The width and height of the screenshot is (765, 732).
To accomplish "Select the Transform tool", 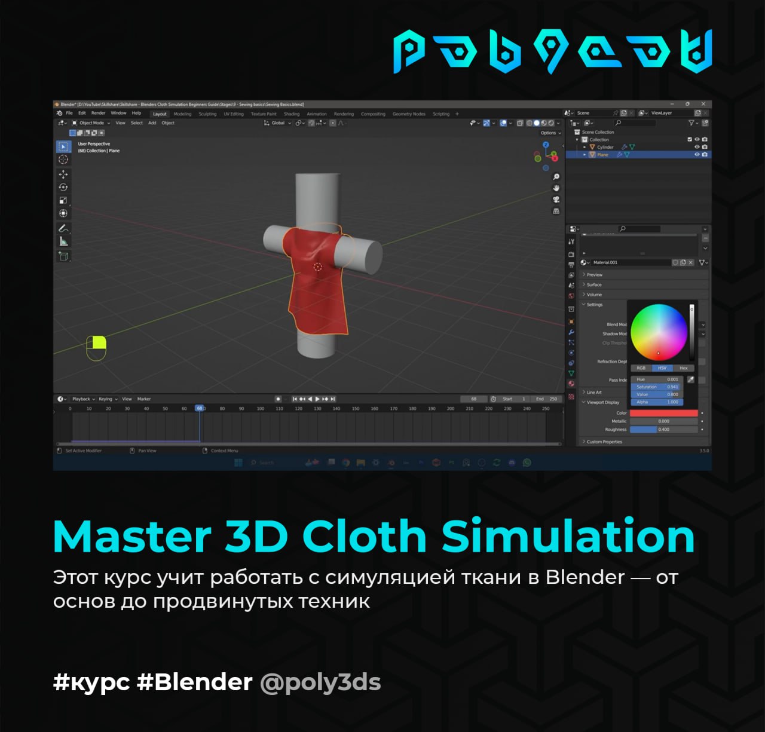I will pyautogui.click(x=63, y=213).
